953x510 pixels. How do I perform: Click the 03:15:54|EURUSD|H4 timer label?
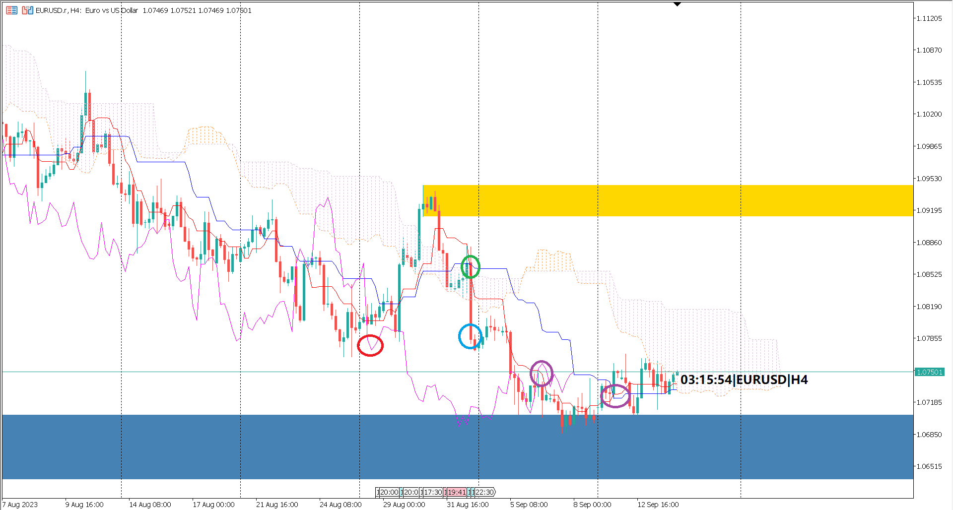click(x=744, y=381)
